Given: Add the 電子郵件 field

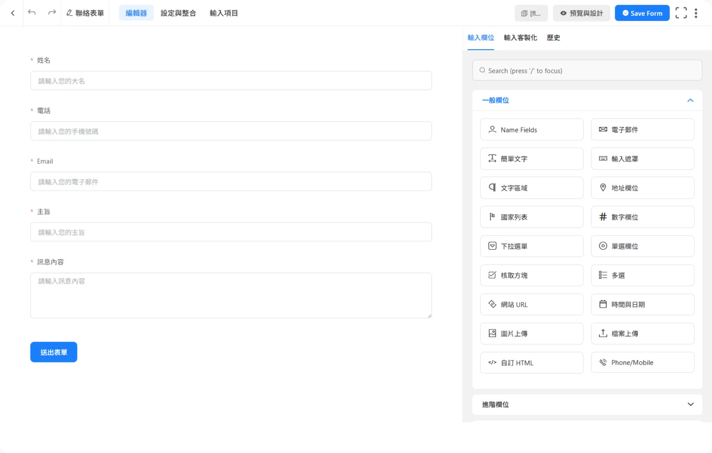Looking at the screenshot, I should tap(642, 130).
